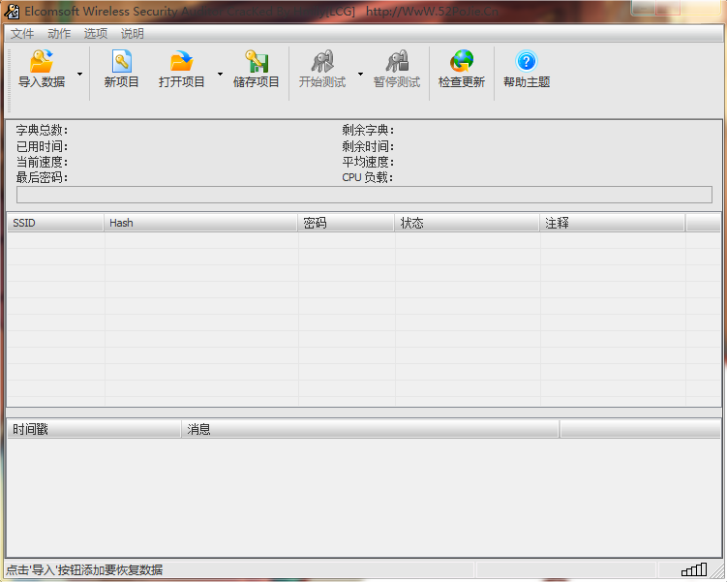Viewport: 727px width, 582px height.
Task: Click the 消息 log column header
Action: coord(370,429)
